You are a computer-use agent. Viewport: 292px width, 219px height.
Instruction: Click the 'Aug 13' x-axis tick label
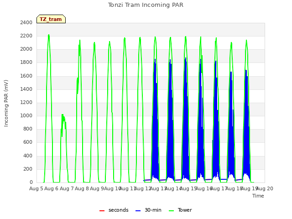158,188
